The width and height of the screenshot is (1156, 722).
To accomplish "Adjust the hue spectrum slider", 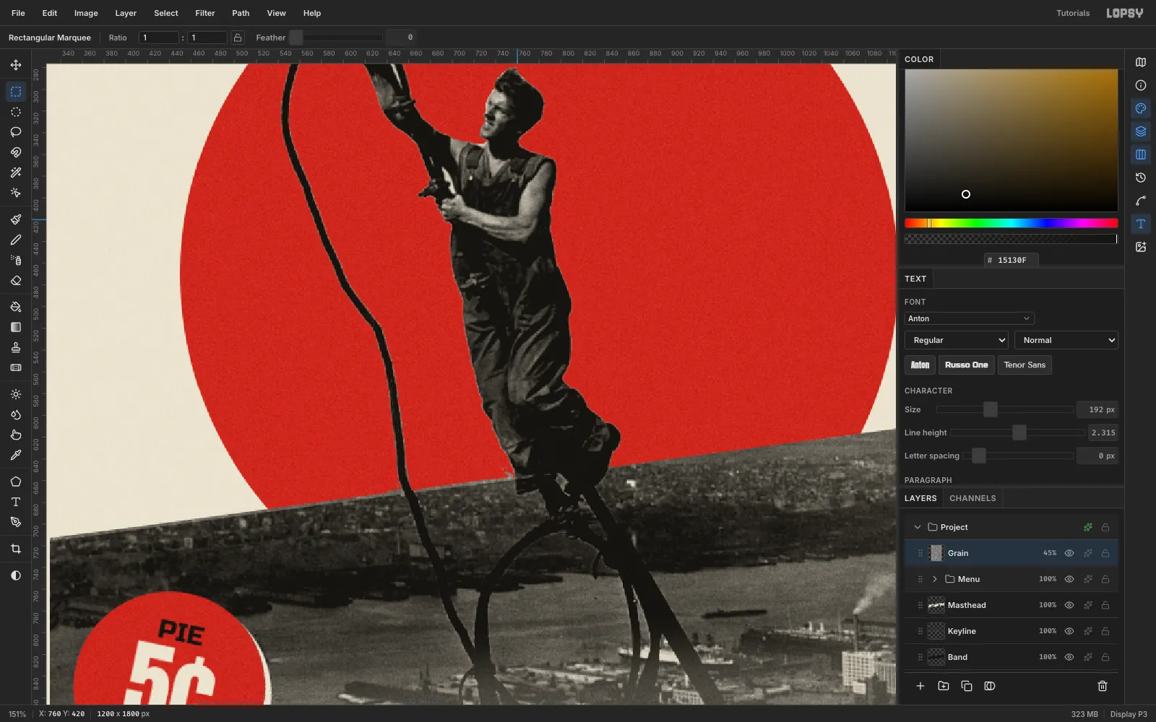I will 1011,223.
